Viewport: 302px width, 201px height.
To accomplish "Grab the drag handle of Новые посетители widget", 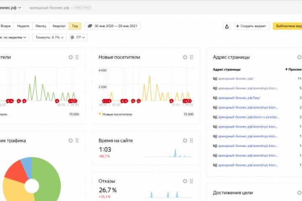I will coord(191,57).
